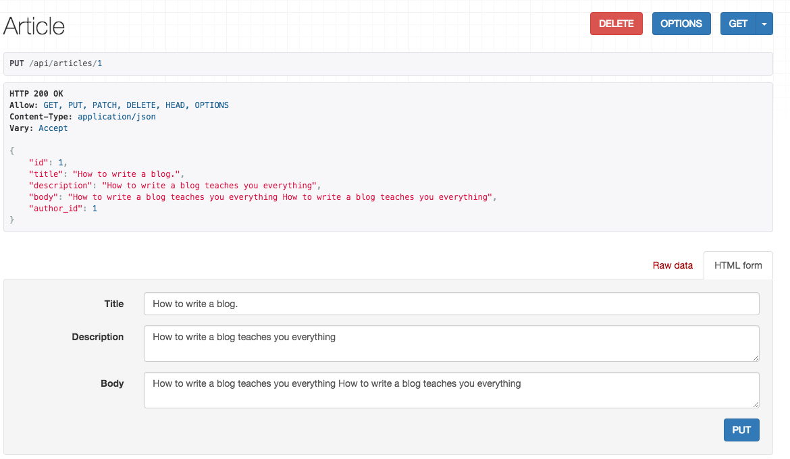Image resolution: width=790 pixels, height=459 pixels.
Task: Click the Description textarea resize handle
Action: (x=756, y=358)
